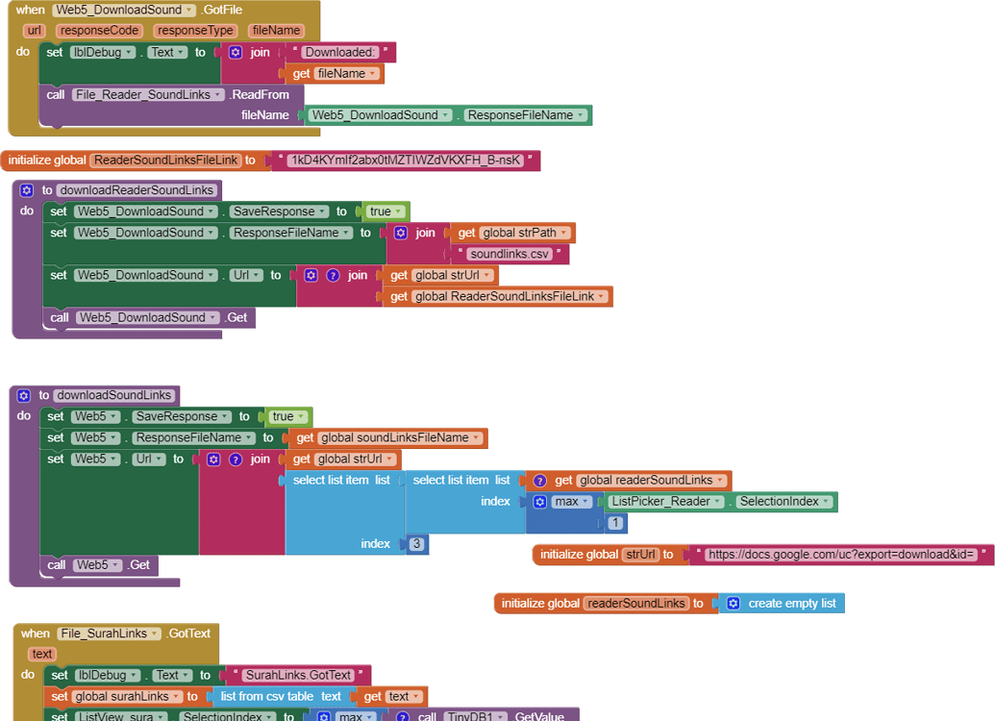Edit the docs.google.com URL text string
This screenshot has width=995, height=721.
click(x=841, y=554)
